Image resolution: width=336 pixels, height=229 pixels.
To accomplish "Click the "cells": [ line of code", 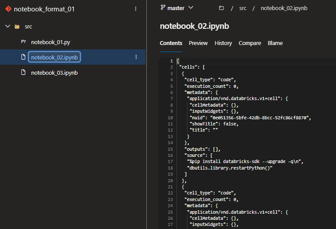I will [192, 67].
